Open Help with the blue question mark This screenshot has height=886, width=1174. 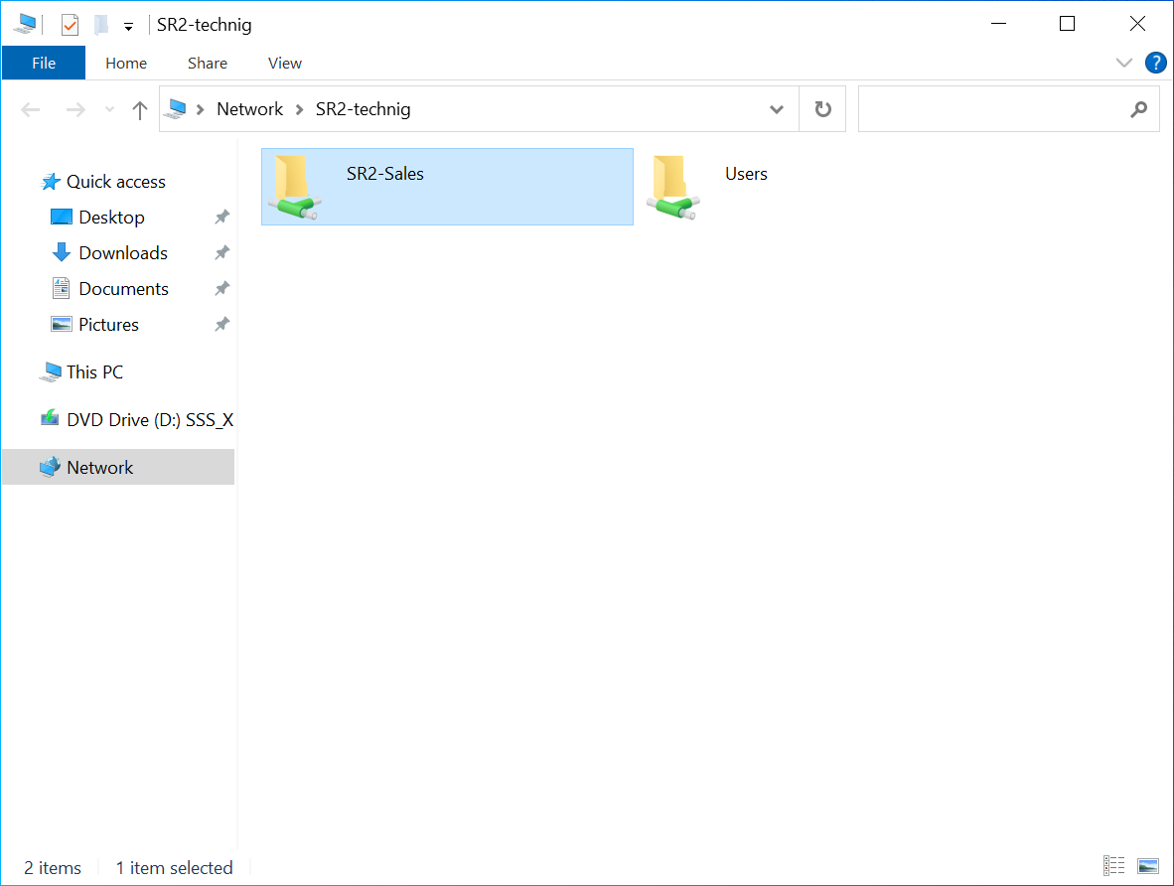pos(1155,63)
